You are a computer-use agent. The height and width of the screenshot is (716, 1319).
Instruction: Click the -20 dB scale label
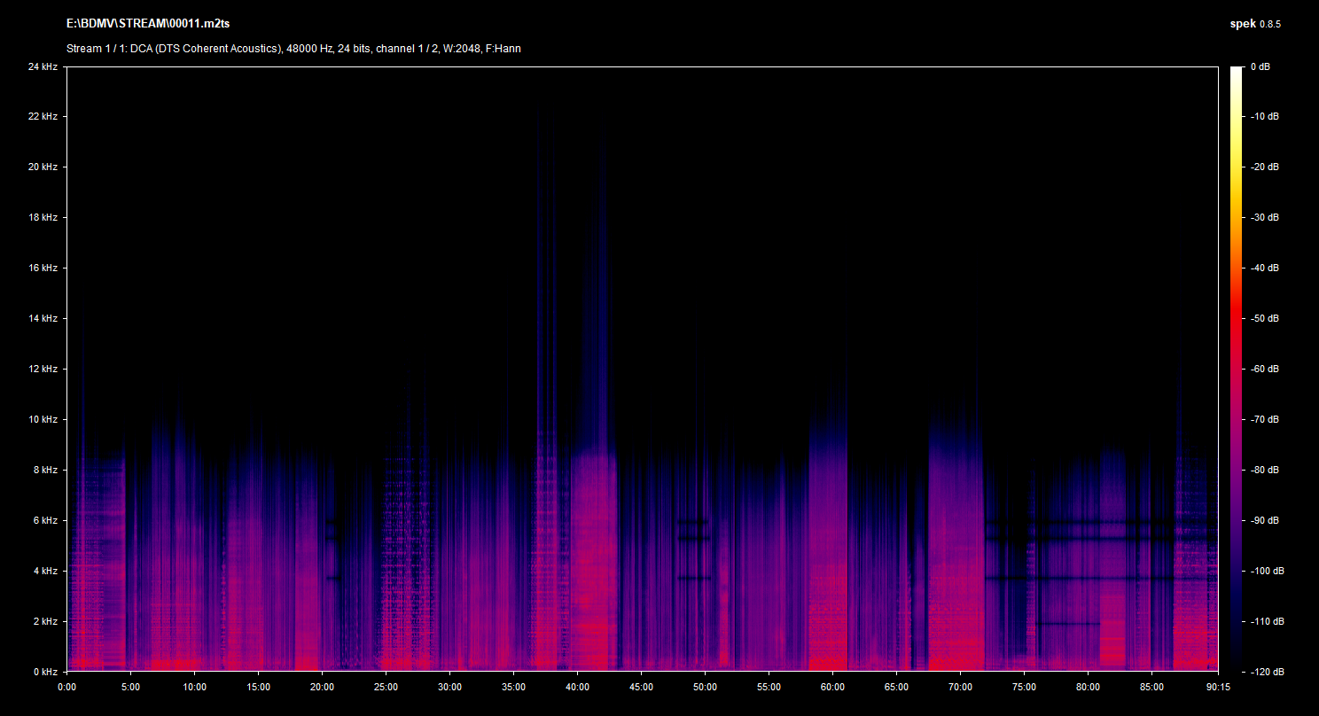(1263, 167)
